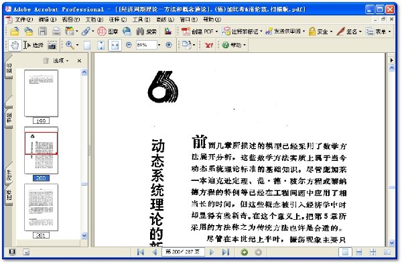Click the Stamp (印) tool icon
The image size is (402, 264).
point(102,31)
